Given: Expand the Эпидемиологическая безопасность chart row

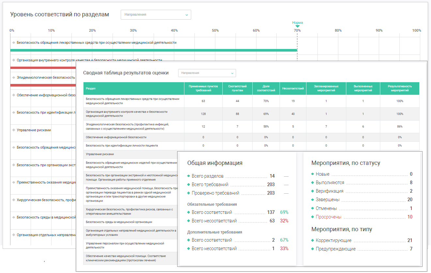Looking at the screenshot, I should (x=14, y=77).
